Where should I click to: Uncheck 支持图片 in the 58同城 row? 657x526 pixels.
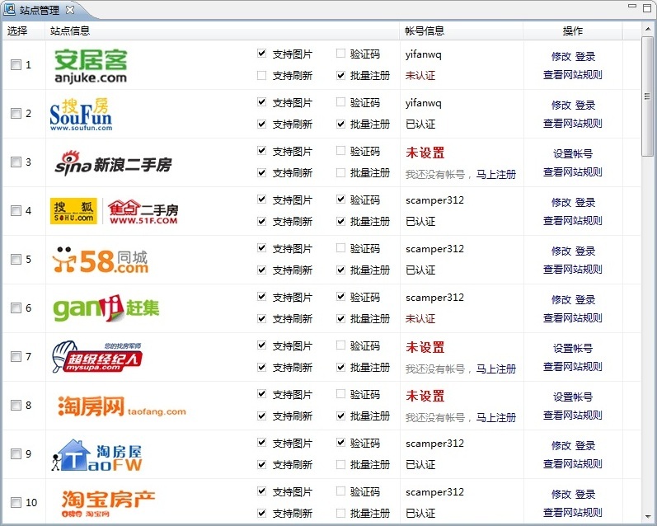tap(261, 247)
